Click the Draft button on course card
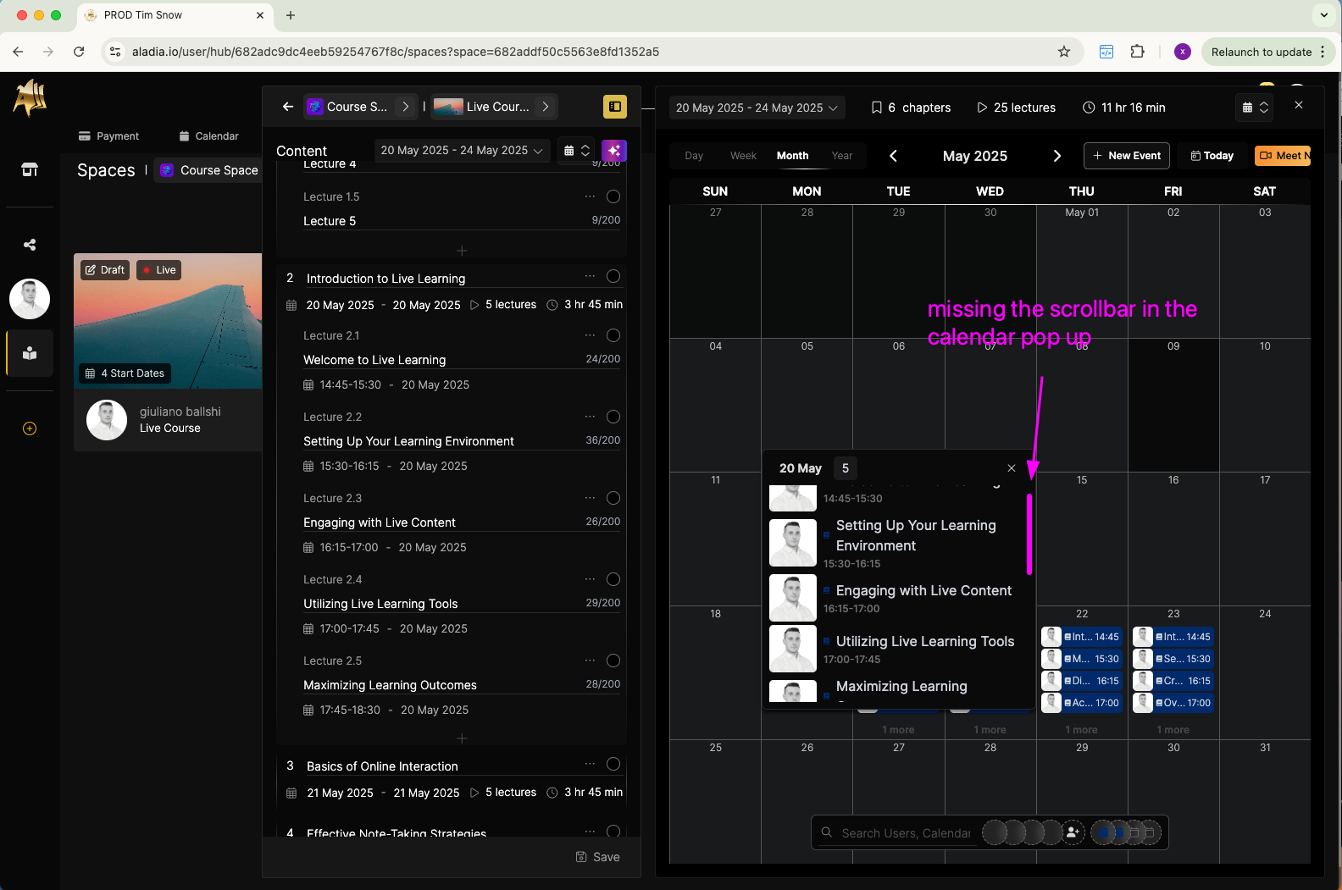 pyautogui.click(x=105, y=270)
